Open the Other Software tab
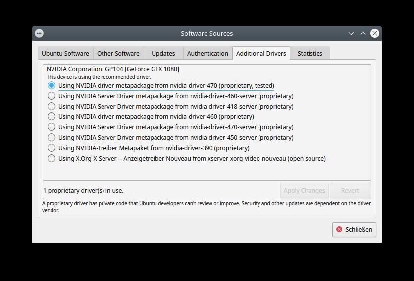Viewport: 414px width, 281px height. click(x=118, y=53)
